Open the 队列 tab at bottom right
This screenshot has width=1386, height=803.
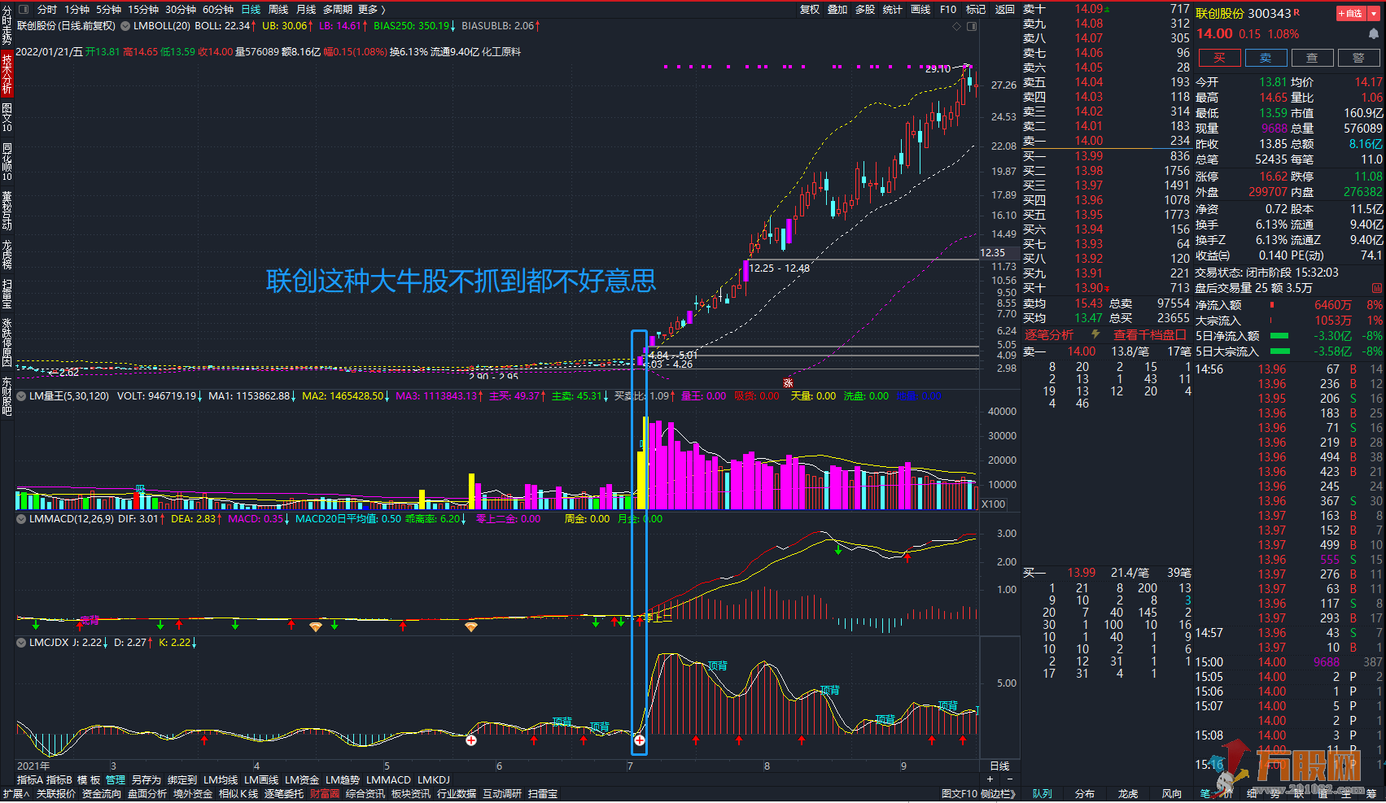coord(1043,794)
